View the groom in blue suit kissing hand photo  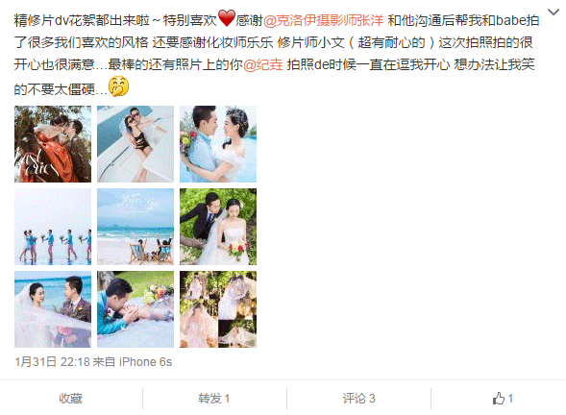tap(135, 309)
